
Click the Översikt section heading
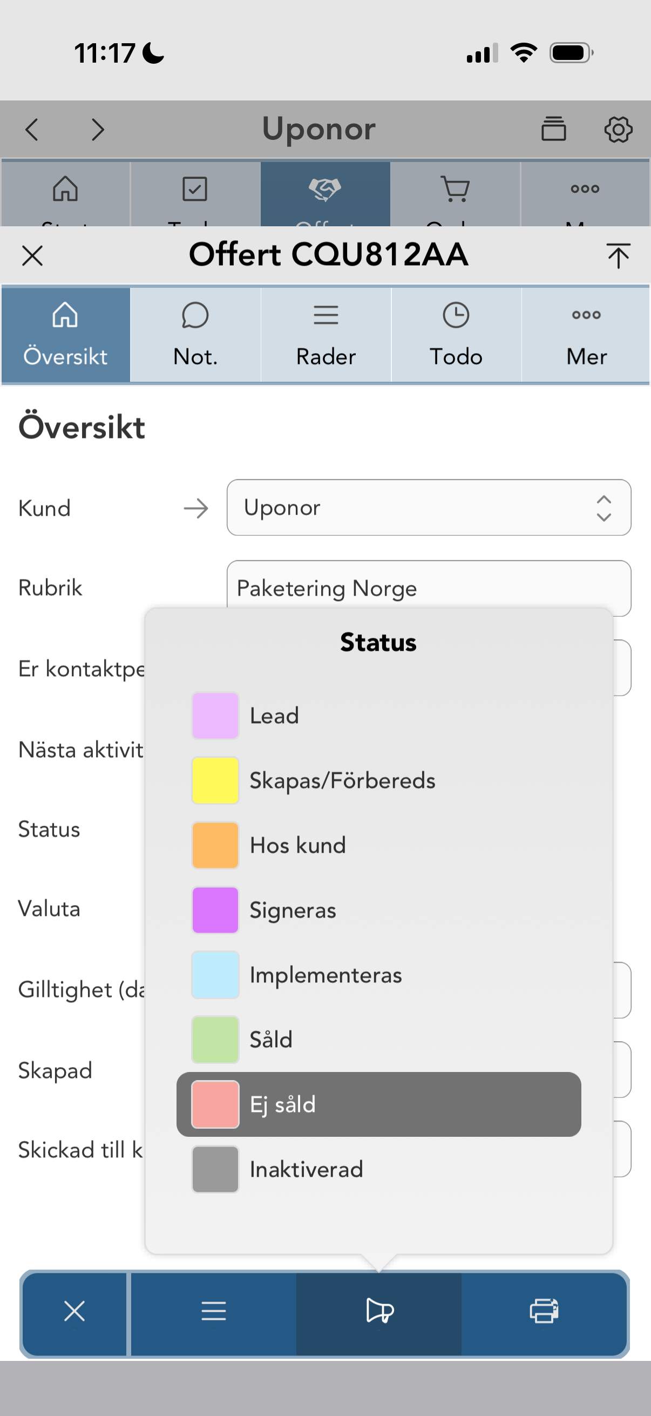tap(82, 427)
